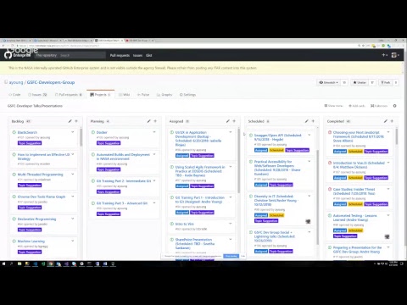Switch to the Wiki tab
407x305 pixels.
click(125, 95)
